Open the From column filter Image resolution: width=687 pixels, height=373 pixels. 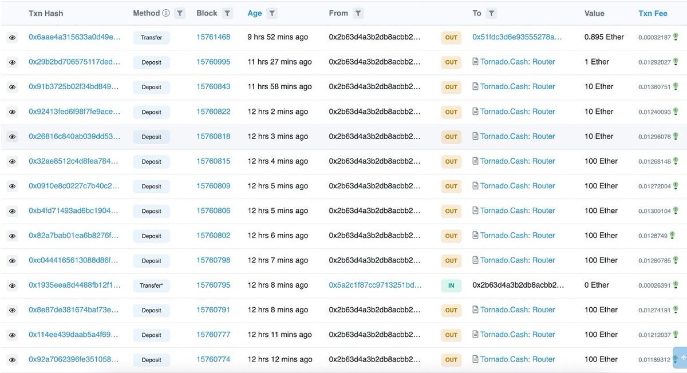click(358, 13)
